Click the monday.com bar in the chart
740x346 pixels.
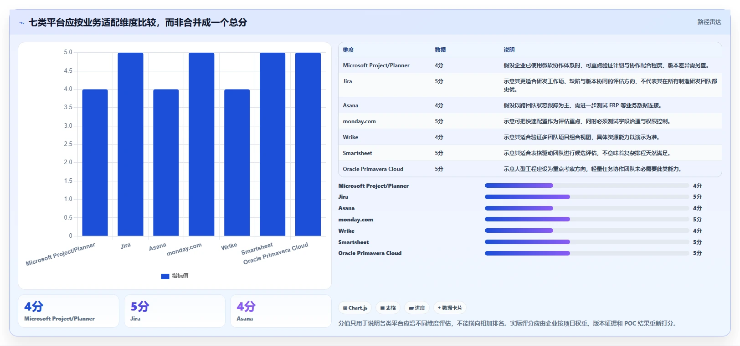click(201, 144)
